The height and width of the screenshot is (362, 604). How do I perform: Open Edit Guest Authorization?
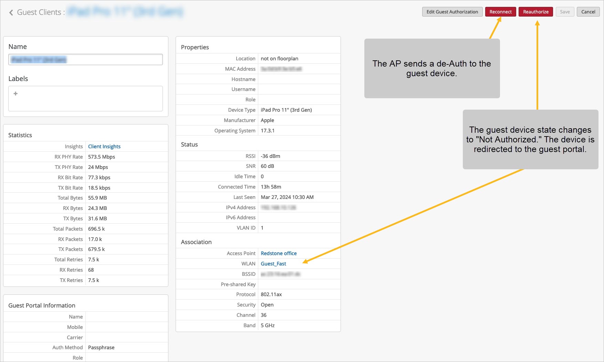[452, 12]
